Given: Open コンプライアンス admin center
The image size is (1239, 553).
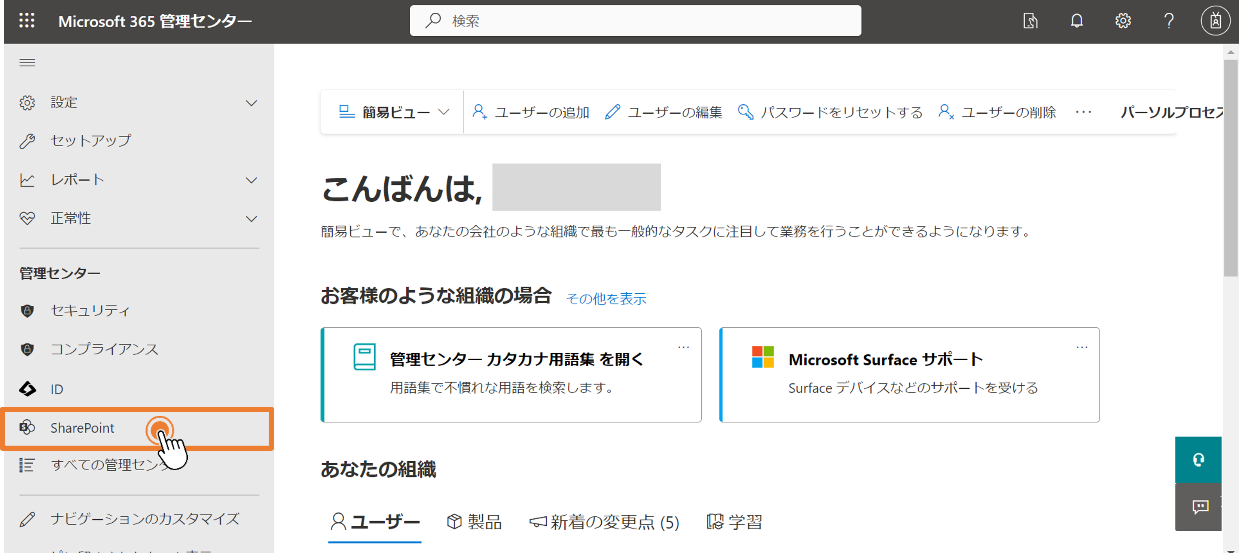Looking at the screenshot, I should (139, 349).
